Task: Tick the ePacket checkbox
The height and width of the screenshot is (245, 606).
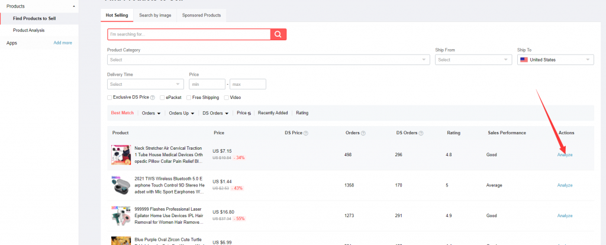Action: click(162, 98)
